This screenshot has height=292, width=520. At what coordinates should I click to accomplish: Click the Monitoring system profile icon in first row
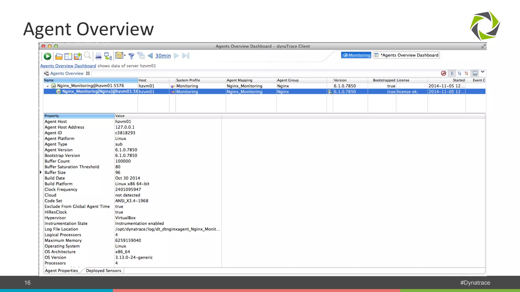[x=173, y=86]
